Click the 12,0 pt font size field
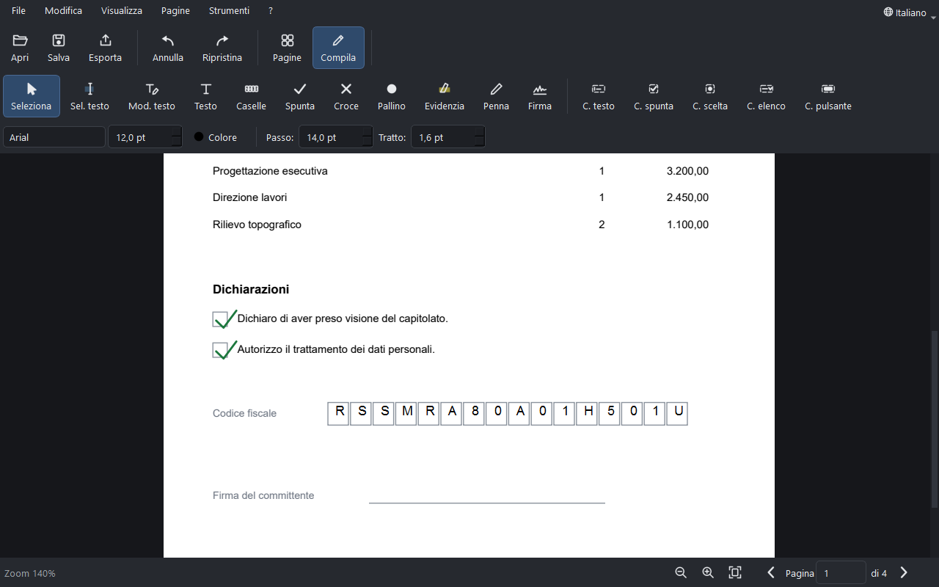Viewport: 939px width, 587px height. pos(145,137)
